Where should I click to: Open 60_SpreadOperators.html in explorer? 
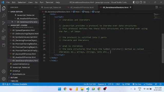(x=24, y=30)
